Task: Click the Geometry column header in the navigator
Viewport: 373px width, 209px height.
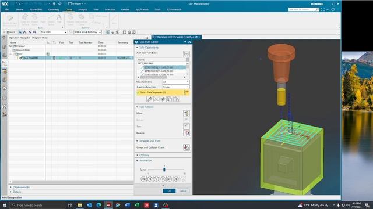Action: tap(123, 42)
